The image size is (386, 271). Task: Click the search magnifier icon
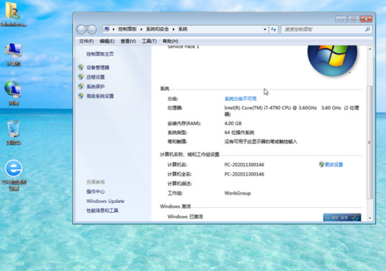[x=368, y=29]
